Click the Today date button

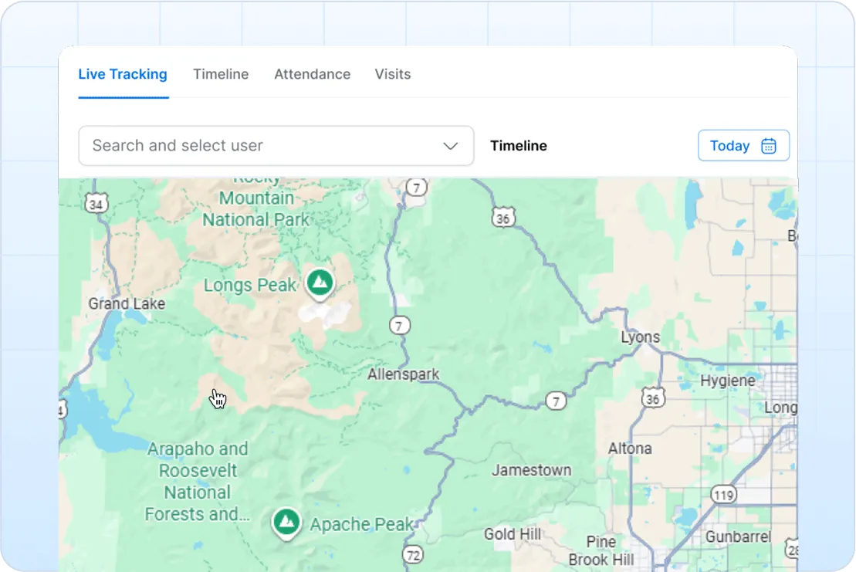tap(743, 145)
